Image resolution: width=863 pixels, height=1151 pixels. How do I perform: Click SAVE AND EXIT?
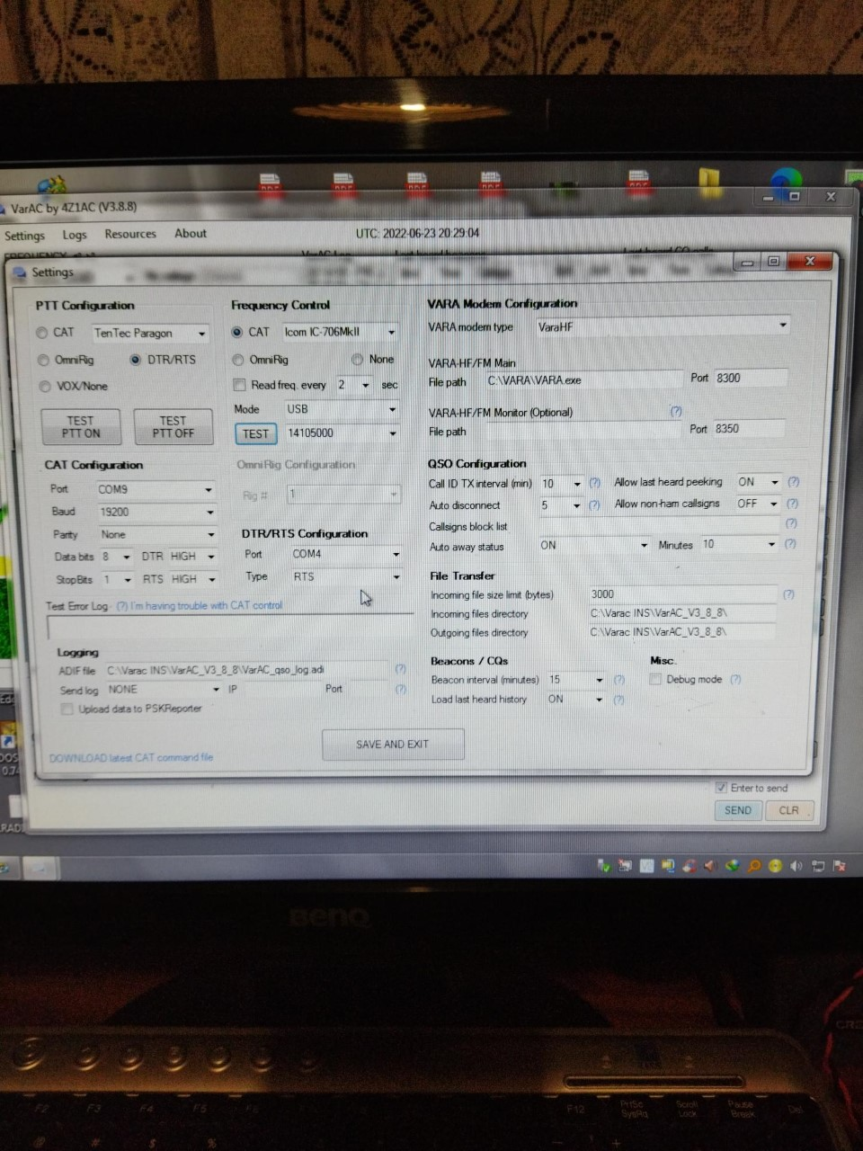point(393,745)
